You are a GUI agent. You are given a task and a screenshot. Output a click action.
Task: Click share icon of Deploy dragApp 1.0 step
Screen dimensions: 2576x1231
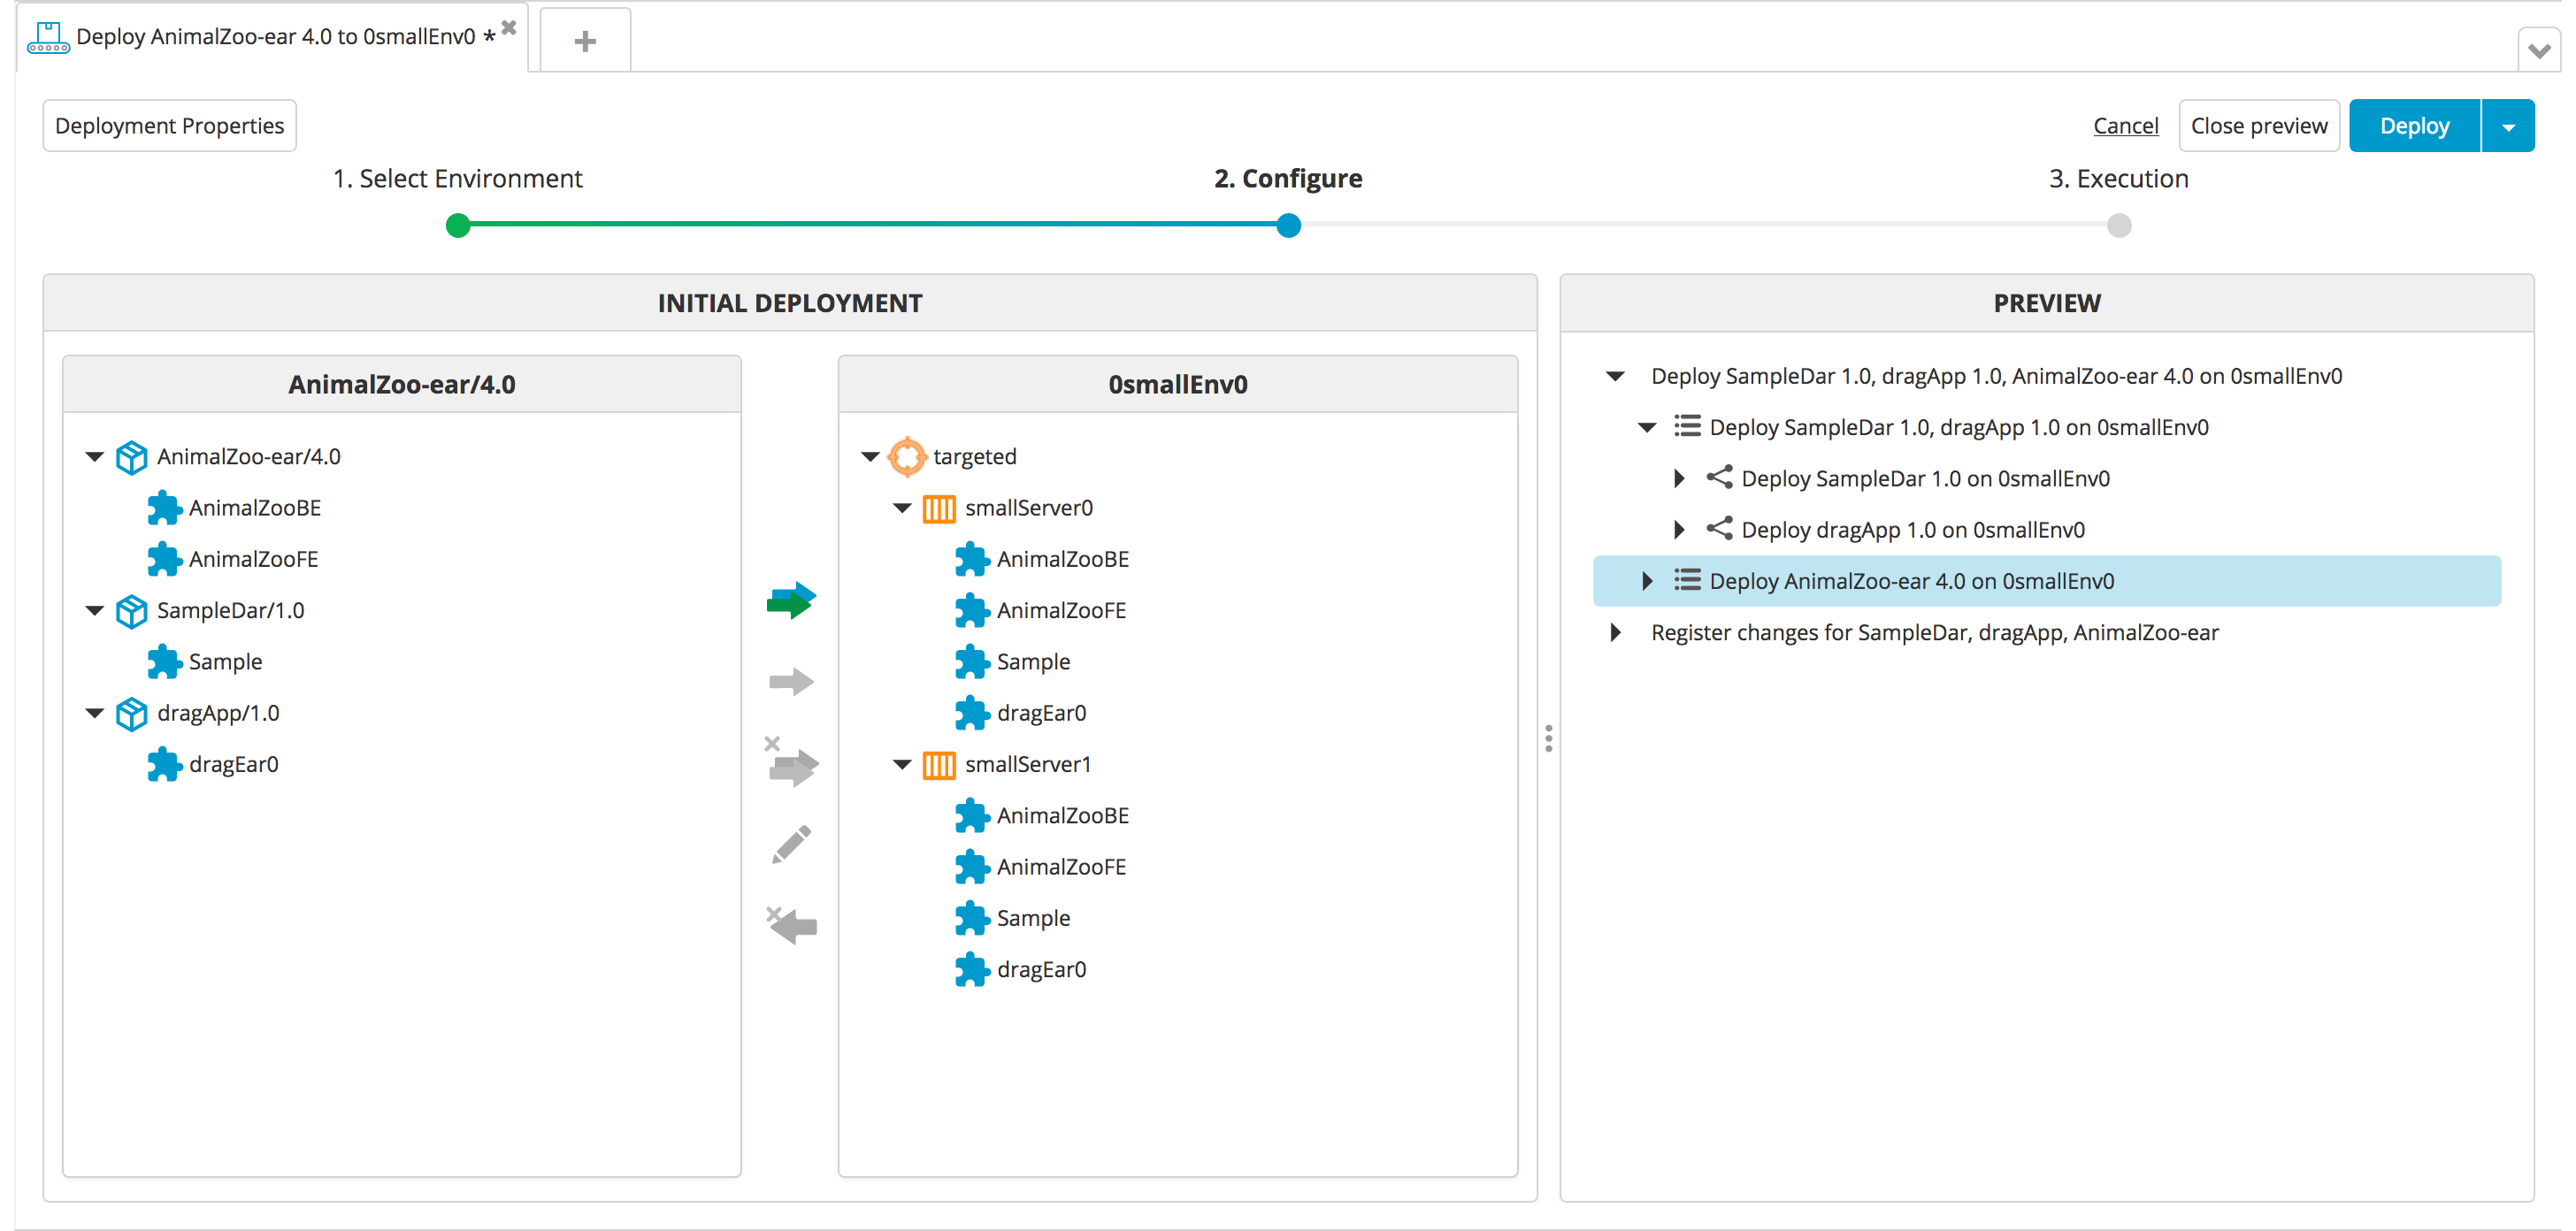tap(1719, 529)
